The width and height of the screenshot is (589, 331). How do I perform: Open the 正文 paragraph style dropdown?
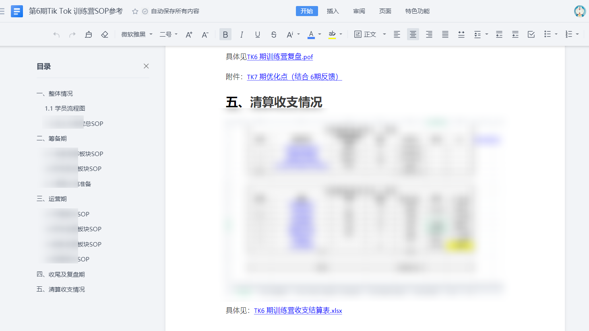pos(370,35)
